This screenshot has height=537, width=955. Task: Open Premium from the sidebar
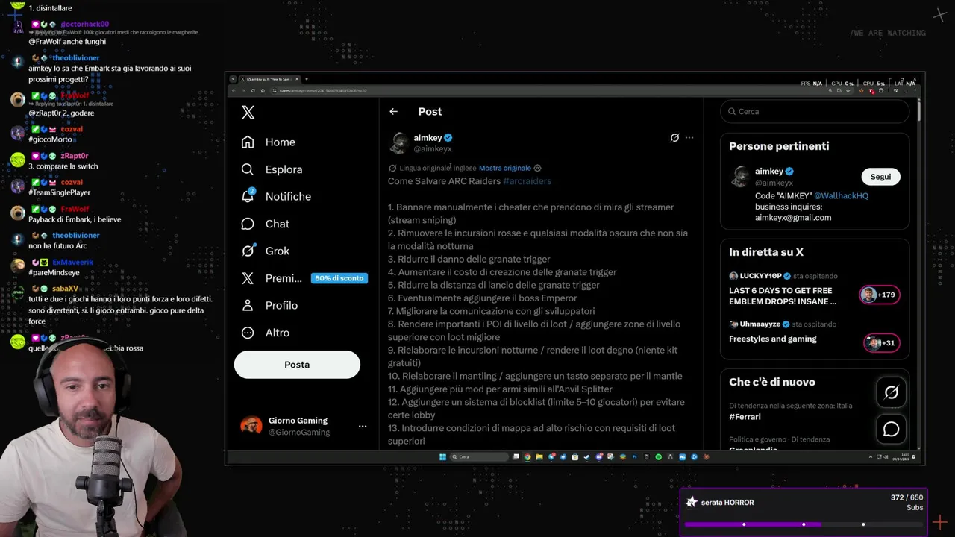(x=284, y=278)
